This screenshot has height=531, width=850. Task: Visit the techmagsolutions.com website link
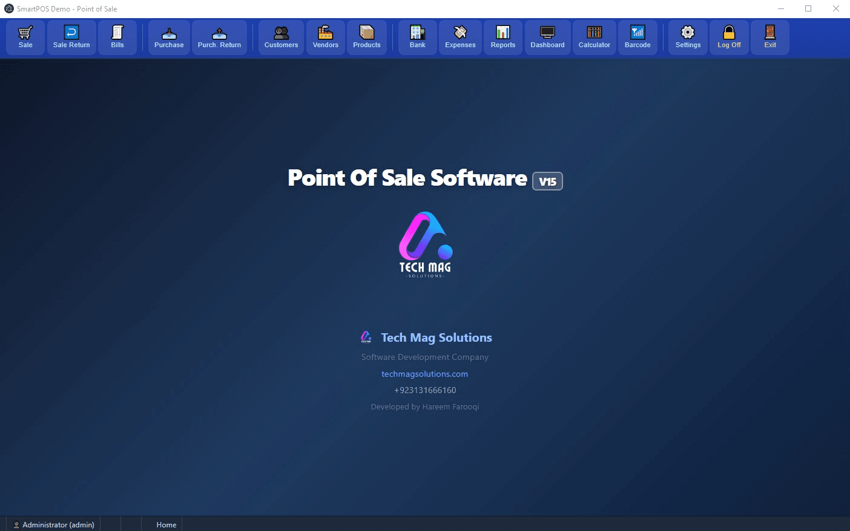pyautogui.click(x=424, y=374)
